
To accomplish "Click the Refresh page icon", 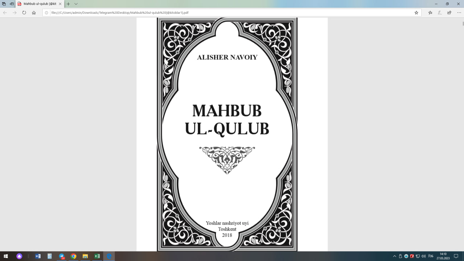I will (24, 13).
